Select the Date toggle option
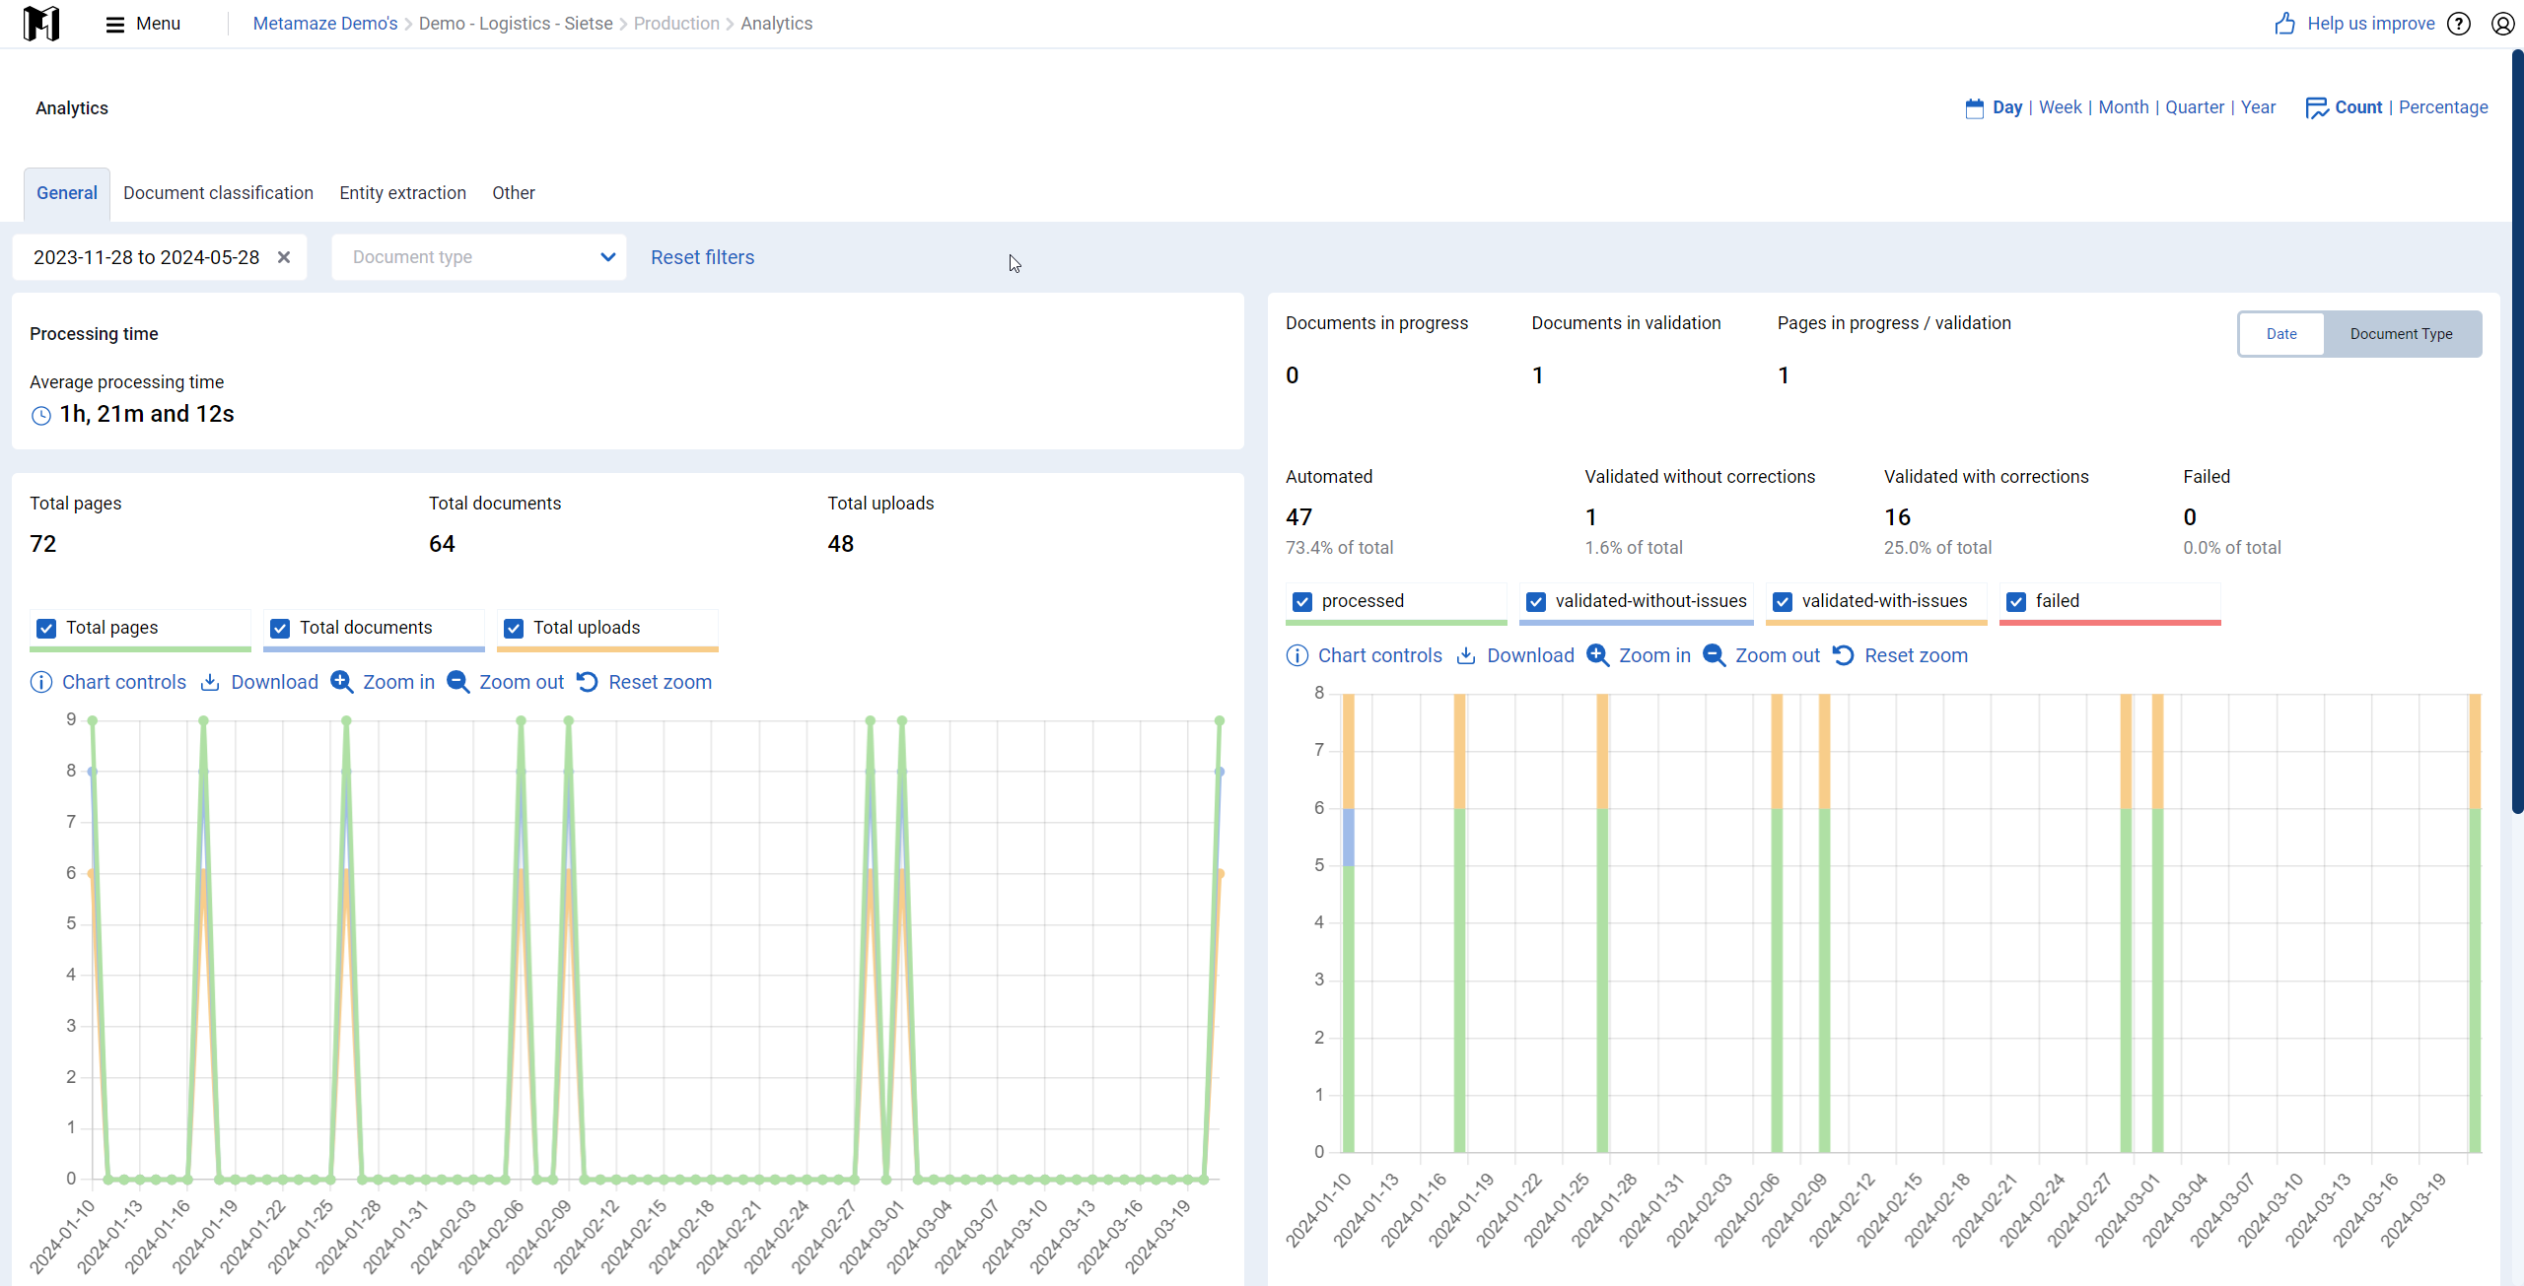The image size is (2524, 1286). tap(2281, 334)
